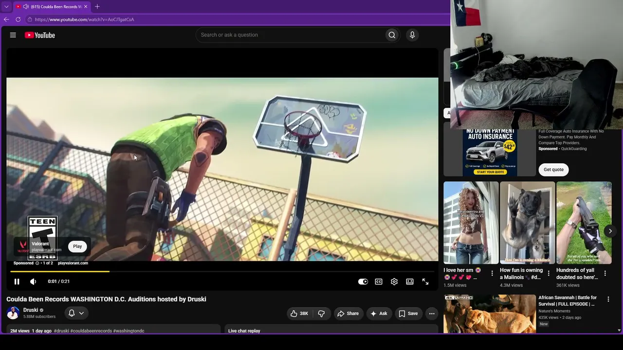Expand the notification bell dropdown
The width and height of the screenshot is (623, 350).
[x=76, y=313]
